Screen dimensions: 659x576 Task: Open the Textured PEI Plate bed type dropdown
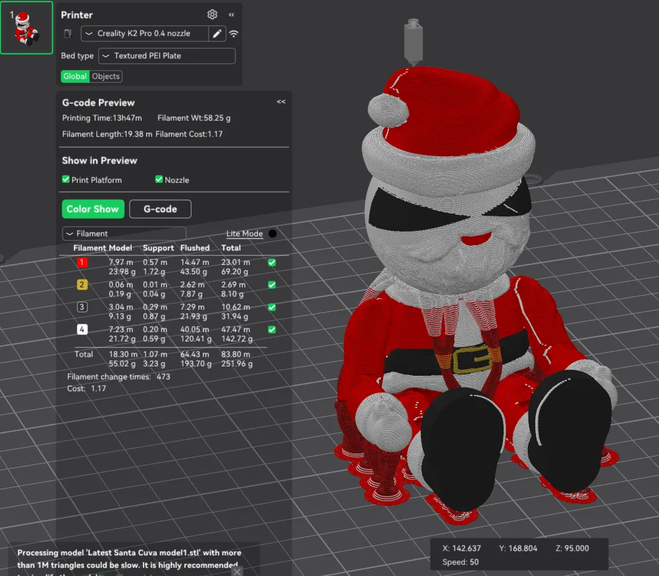coord(167,56)
